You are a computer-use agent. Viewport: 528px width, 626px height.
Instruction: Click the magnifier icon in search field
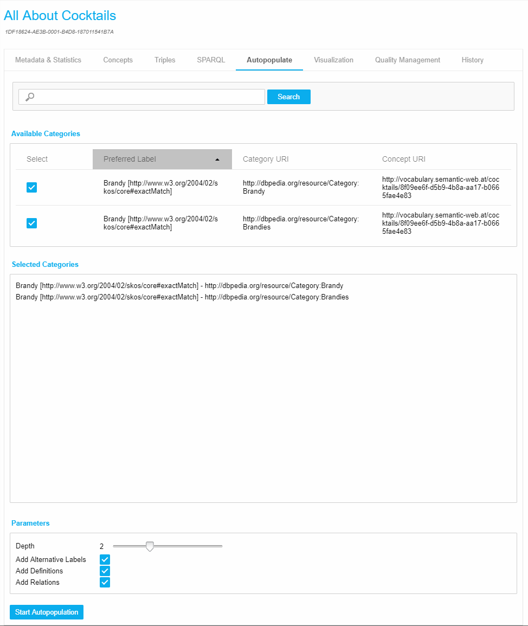[x=30, y=97]
